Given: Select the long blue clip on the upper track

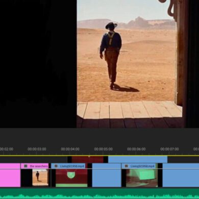Looking at the screenshot, I should point(138,159).
